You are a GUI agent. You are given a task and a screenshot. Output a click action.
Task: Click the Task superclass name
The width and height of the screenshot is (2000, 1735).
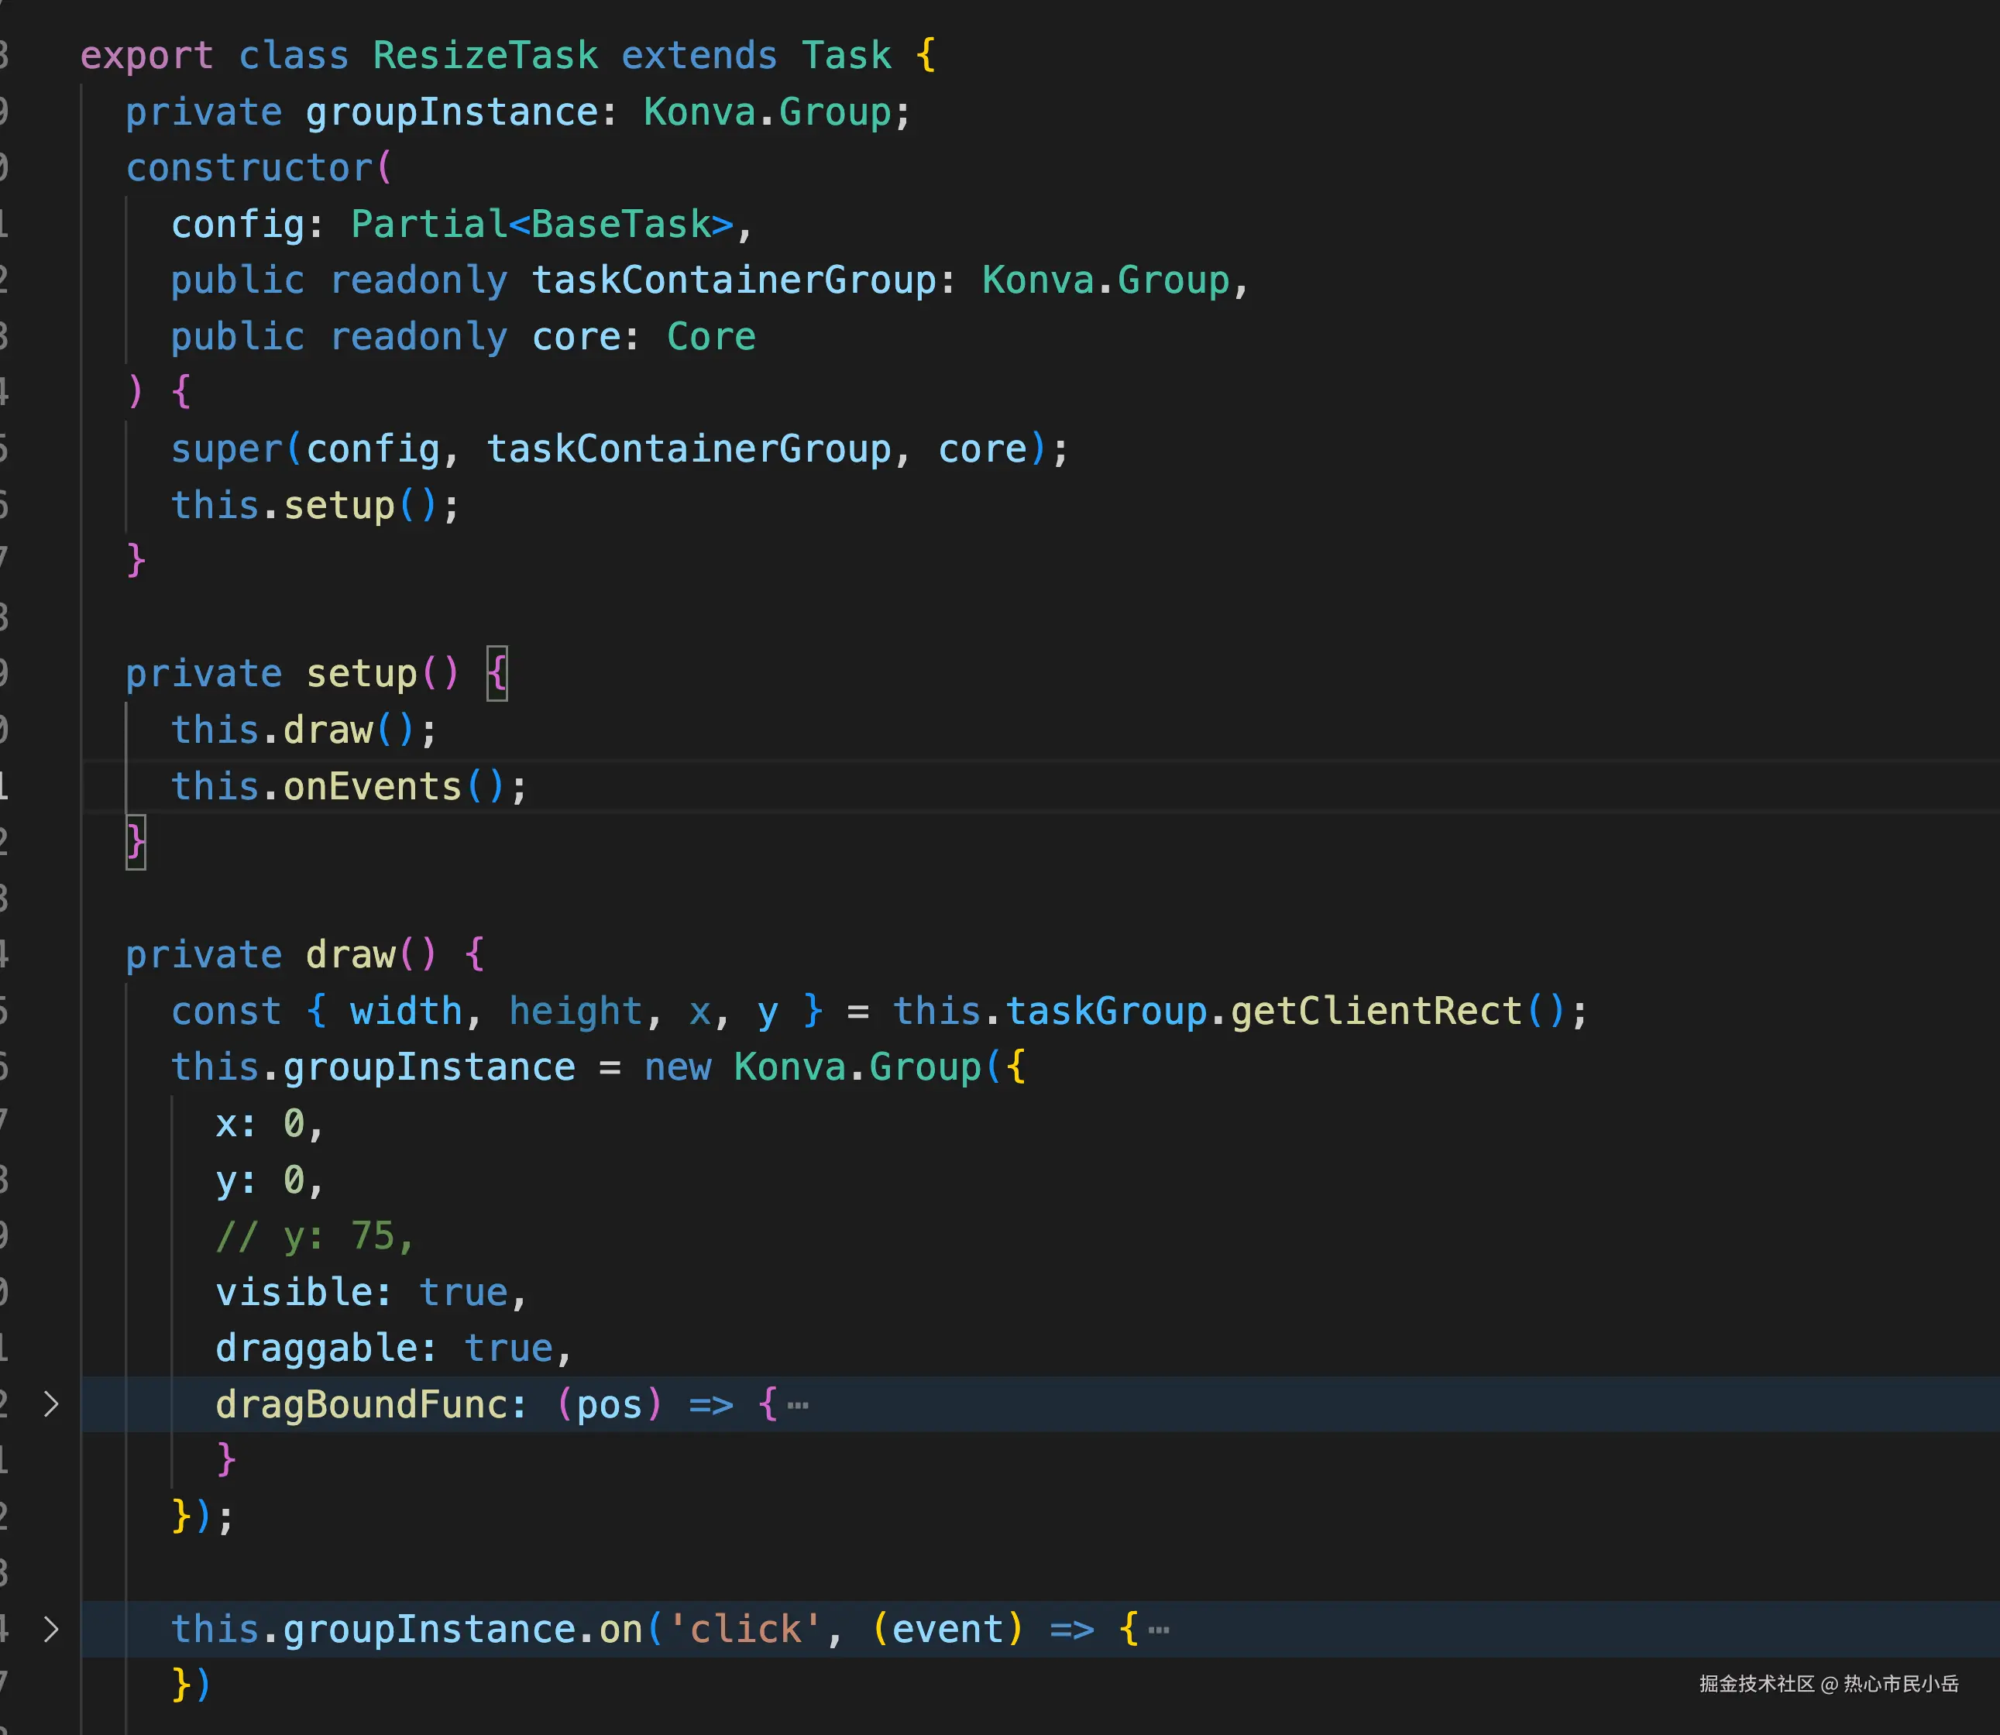coord(846,55)
